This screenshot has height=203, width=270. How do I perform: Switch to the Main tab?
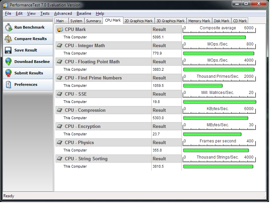click(61, 21)
